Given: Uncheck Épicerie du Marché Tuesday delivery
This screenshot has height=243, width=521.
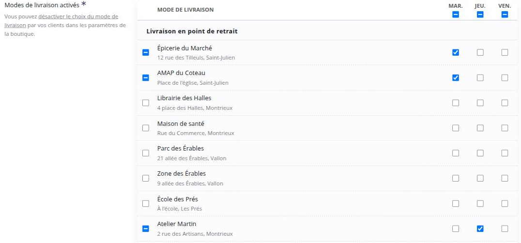Looking at the screenshot, I should click(x=456, y=52).
